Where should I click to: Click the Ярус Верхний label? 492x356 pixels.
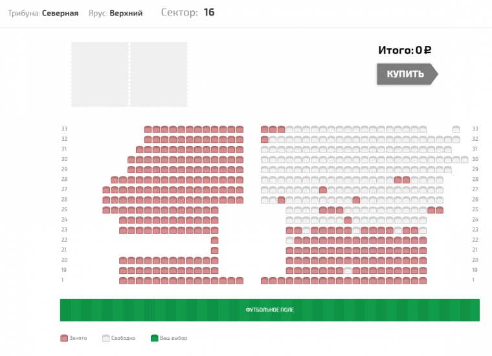[x=115, y=13]
